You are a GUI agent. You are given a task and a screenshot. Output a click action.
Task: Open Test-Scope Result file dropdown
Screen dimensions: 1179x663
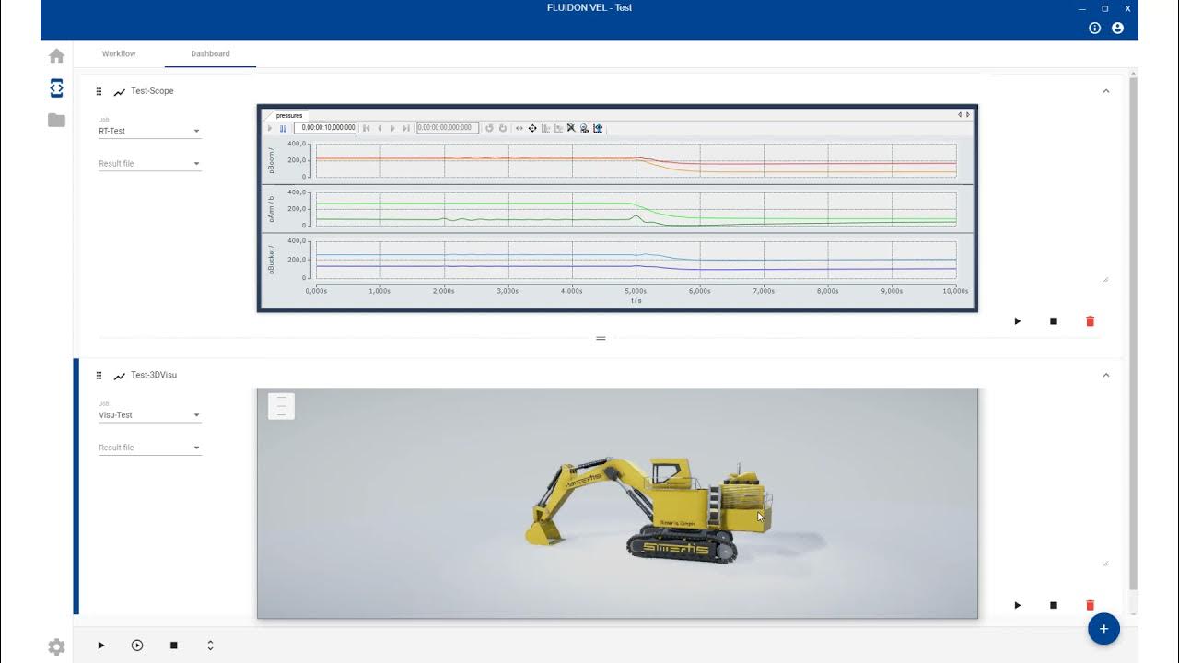click(149, 164)
